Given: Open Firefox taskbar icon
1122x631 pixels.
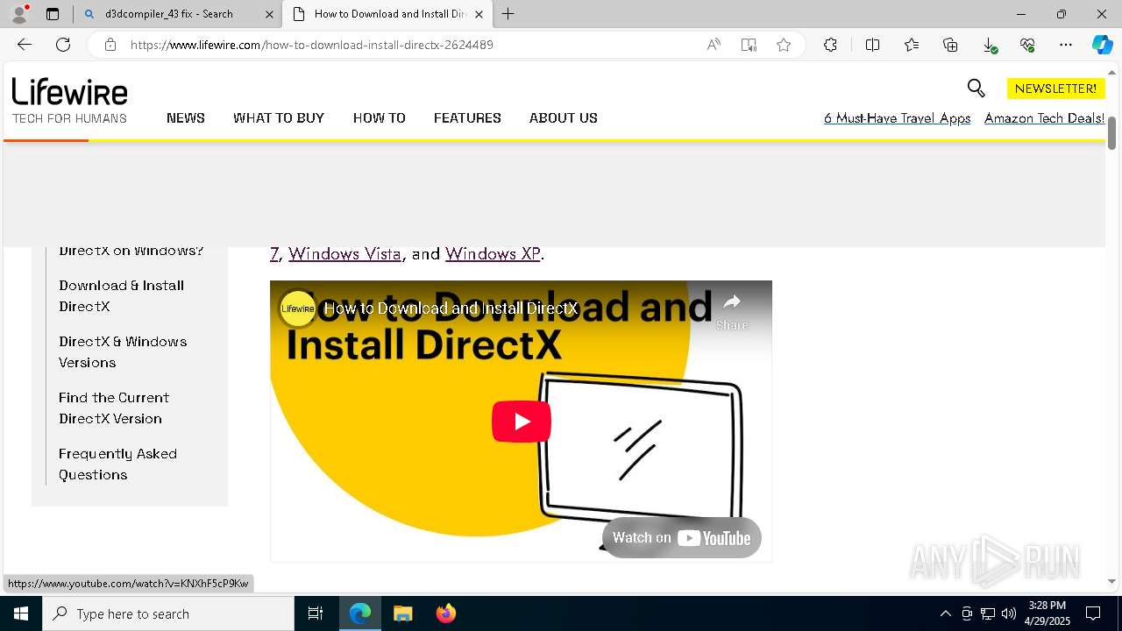Looking at the screenshot, I should click(x=446, y=613).
